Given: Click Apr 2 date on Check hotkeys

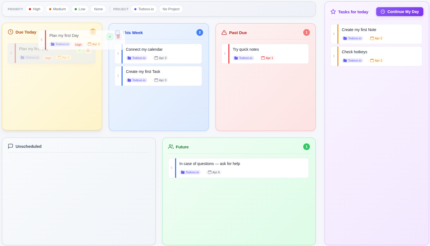Looking at the screenshot, I should [376, 60].
